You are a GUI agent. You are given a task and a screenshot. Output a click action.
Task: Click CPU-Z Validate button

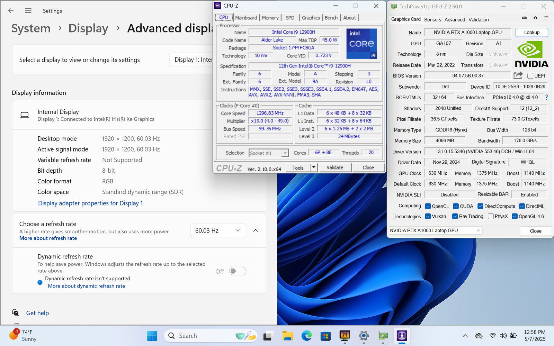click(335, 167)
